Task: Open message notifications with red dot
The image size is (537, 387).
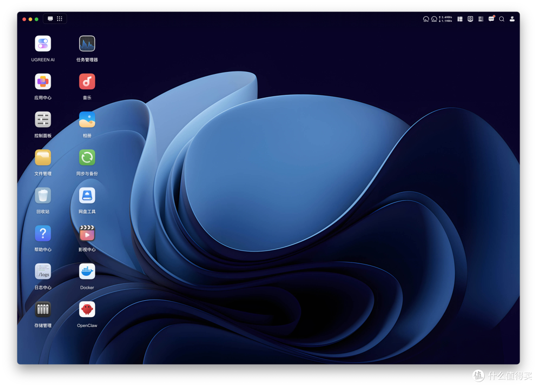Action: point(491,19)
